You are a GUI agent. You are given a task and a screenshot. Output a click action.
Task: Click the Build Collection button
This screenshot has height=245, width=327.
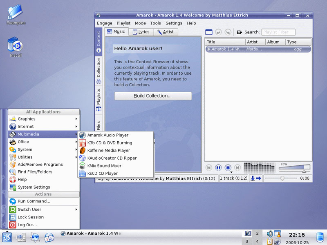click(153, 96)
